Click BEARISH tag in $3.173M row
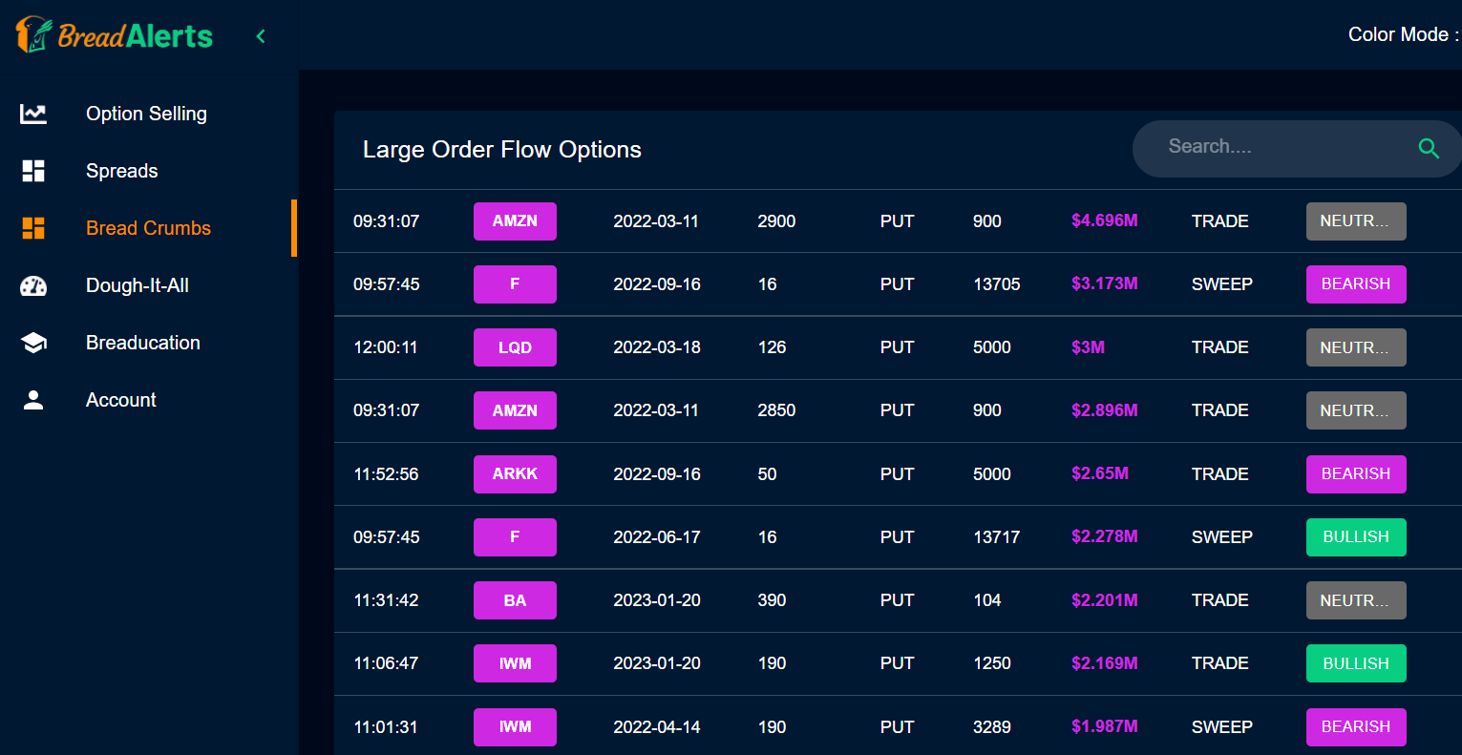This screenshot has width=1462, height=755. pyautogui.click(x=1356, y=284)
